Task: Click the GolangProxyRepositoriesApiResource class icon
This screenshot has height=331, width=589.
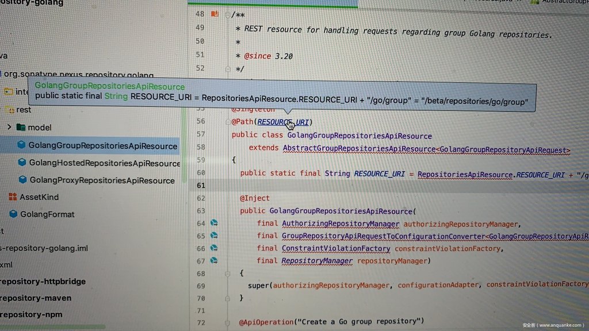Action: pyautogui.click(x=22, y=180)
